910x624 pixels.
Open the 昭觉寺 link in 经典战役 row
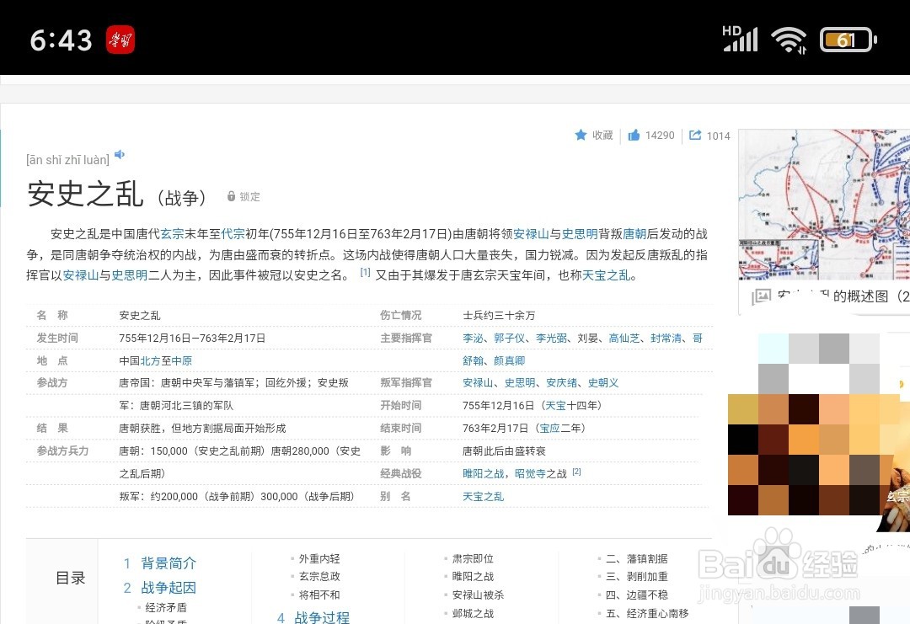(x=531, y=474)
